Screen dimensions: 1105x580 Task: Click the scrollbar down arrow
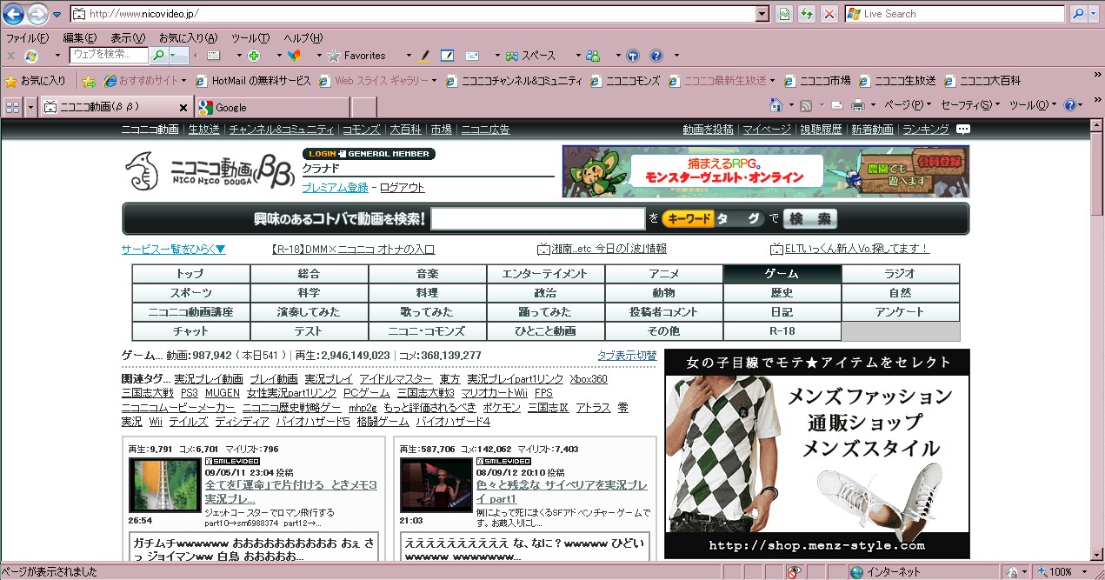[1097, 554]
